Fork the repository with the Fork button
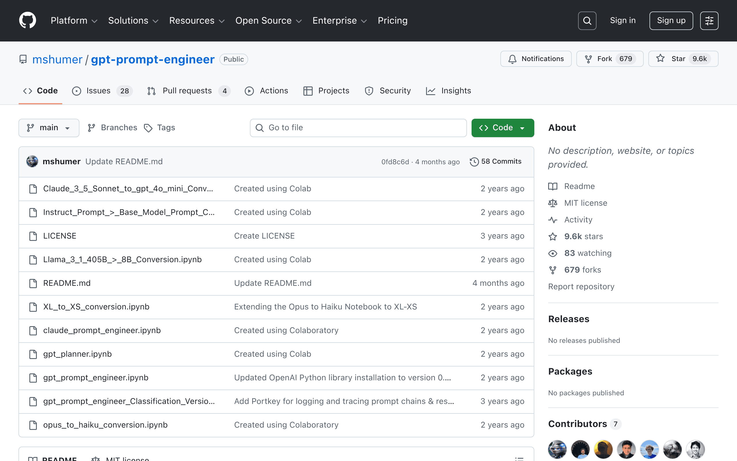Image resolution: width=737 pixels, height=461 pixels. pyautogui.click(x=610, y=59)
